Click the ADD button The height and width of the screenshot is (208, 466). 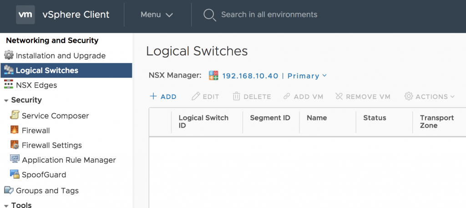[x=163, y=96]
